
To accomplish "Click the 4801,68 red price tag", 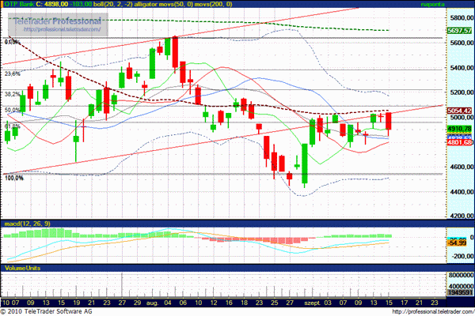I will [x=458, y=142].
